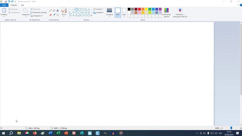Click the Edit colors rainbow icon
The width and height of the screenshot is (242, 136).
[x=166, y=10]
